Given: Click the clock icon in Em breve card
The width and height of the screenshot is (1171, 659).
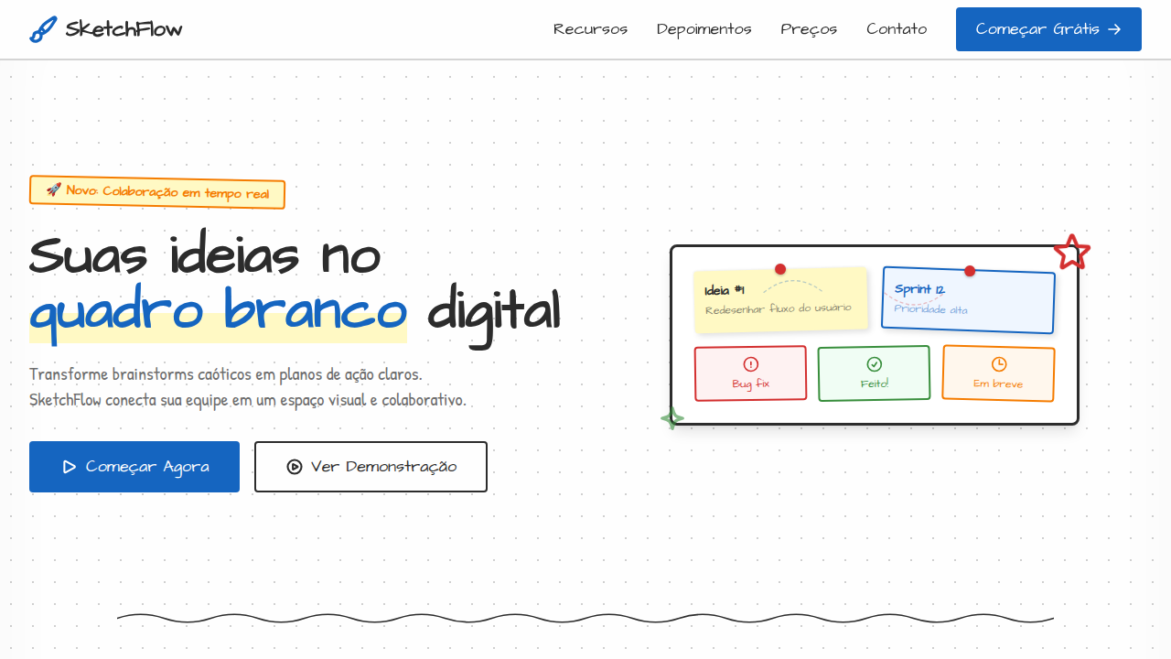Looking at the screenshot, I should 999,364.
